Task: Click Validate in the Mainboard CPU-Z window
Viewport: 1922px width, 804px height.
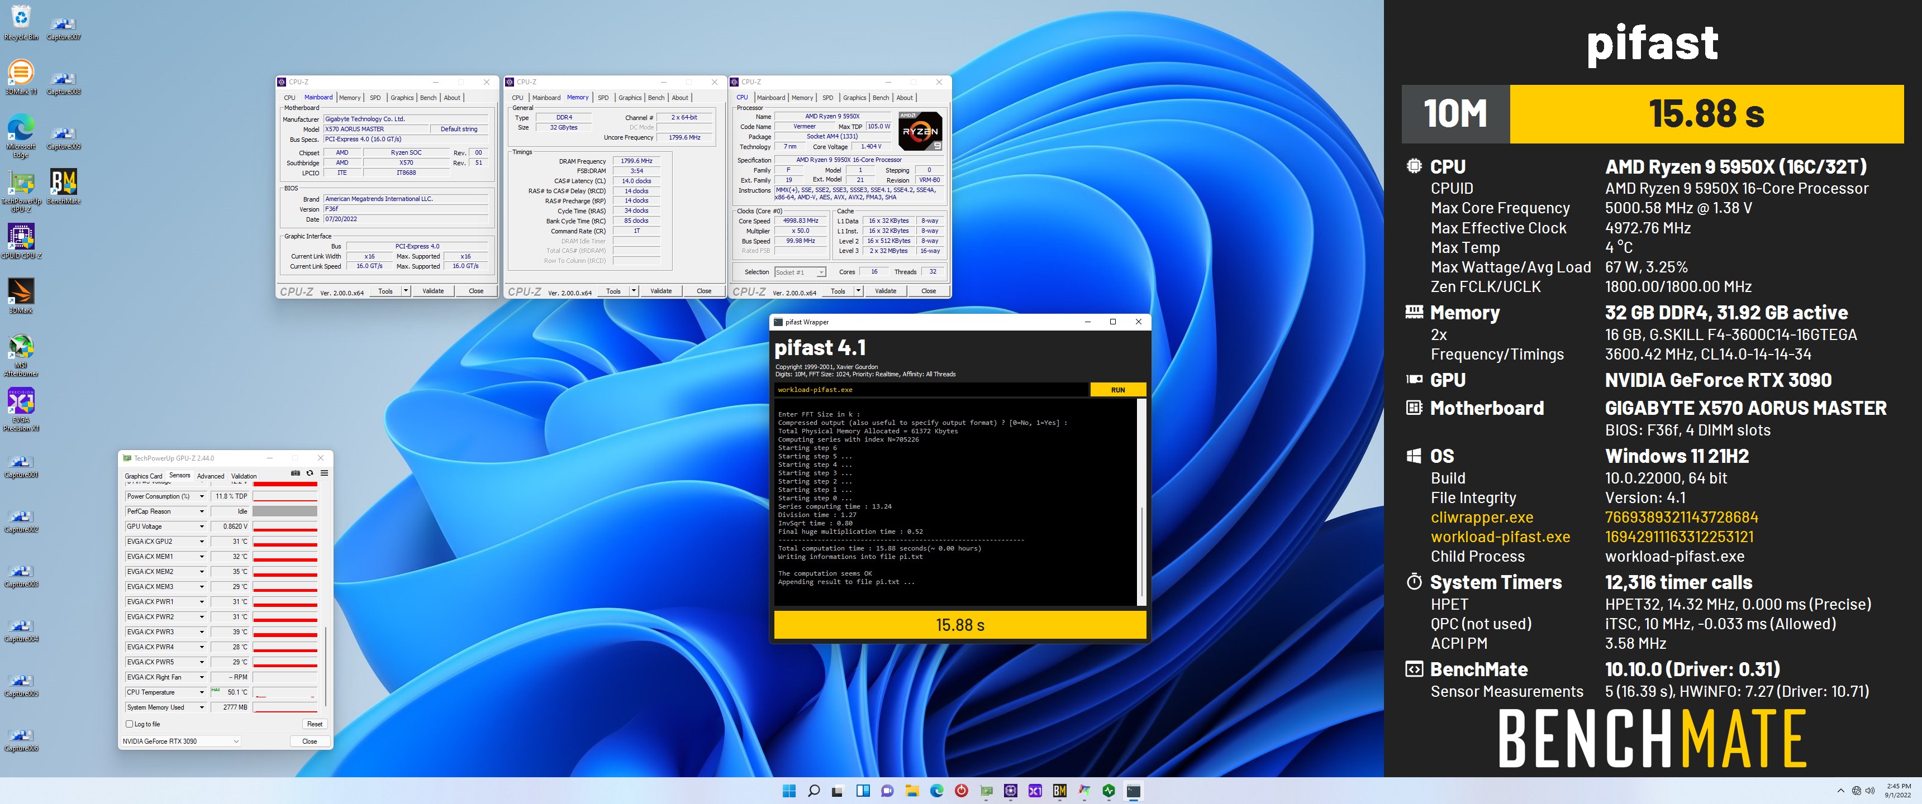Action: (433, 291)
